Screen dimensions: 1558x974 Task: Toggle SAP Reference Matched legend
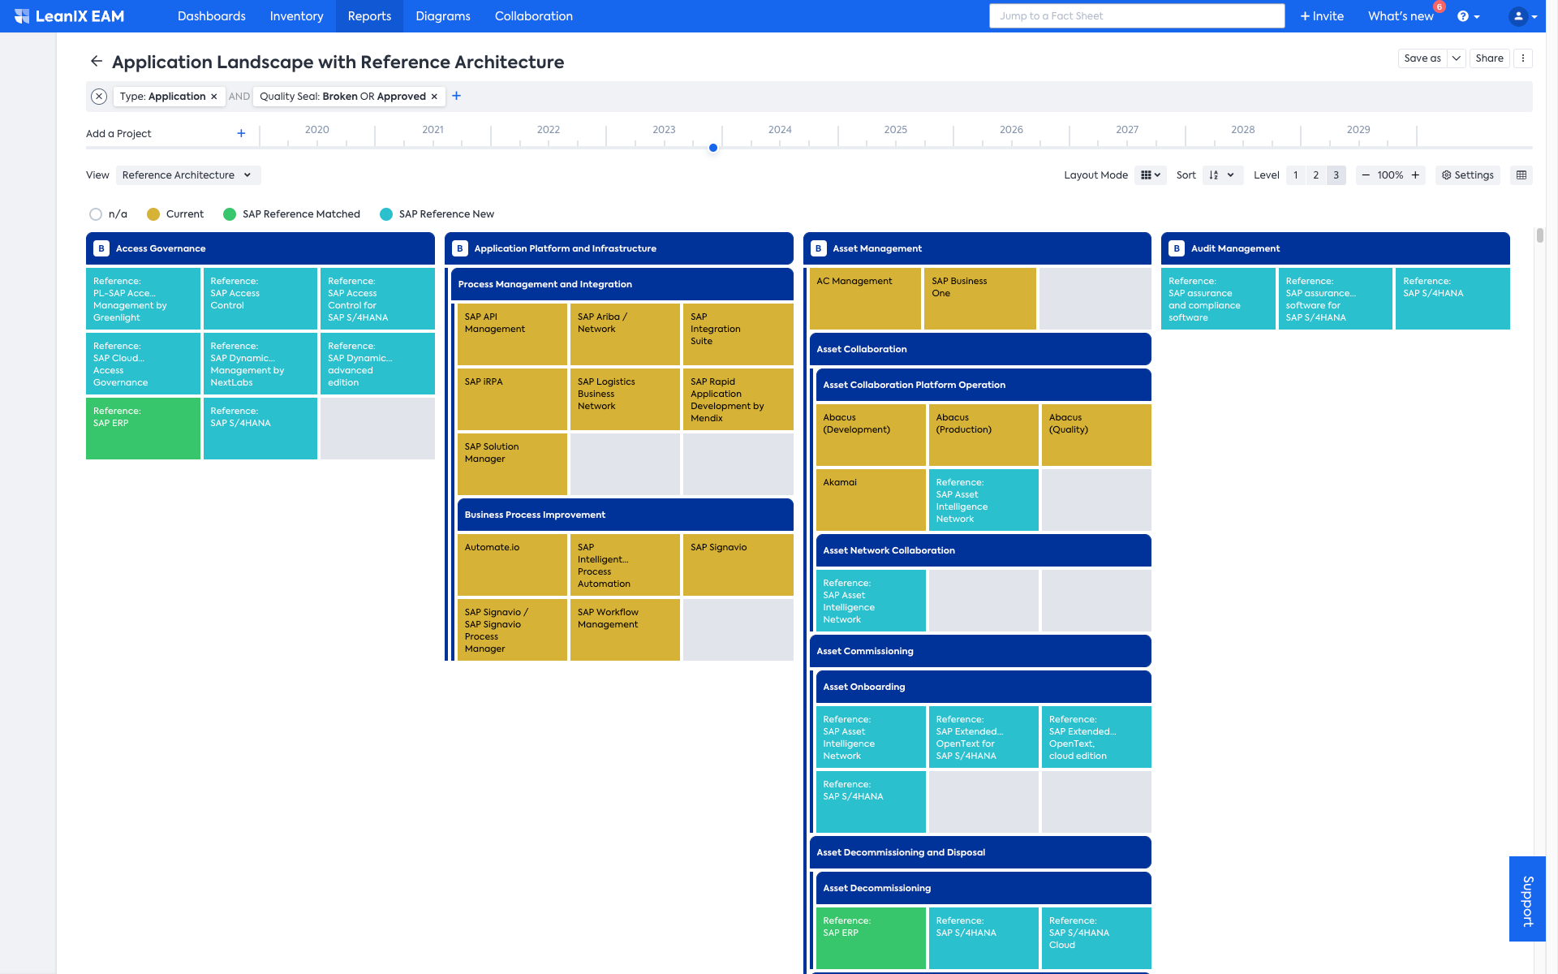(x=291, y=214)
